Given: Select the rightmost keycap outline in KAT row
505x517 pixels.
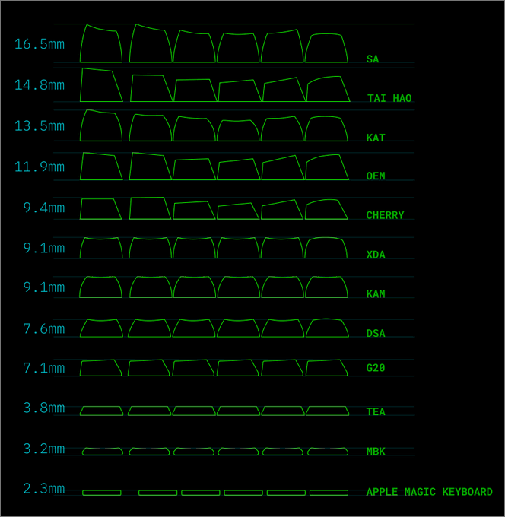Looking at the screenshot, I should click(x=326, y=128).
